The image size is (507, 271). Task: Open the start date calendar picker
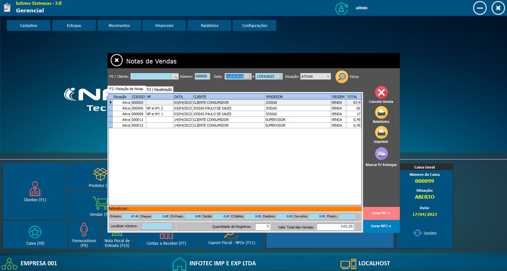click(x=248, y=76)
